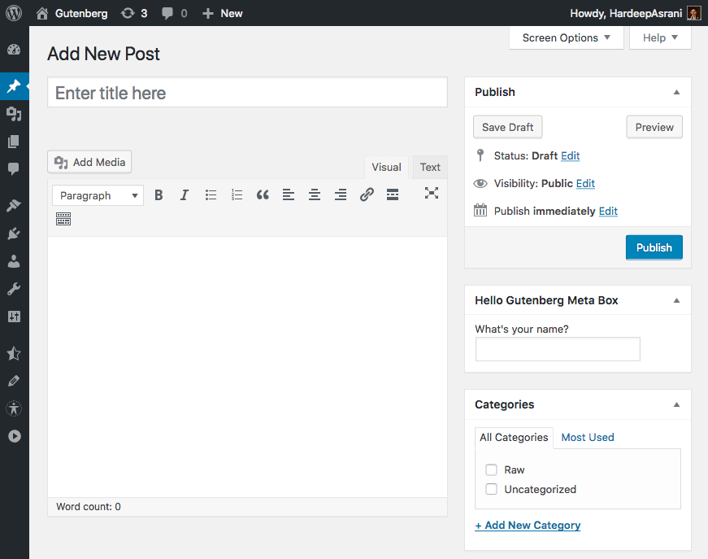Open the Most Used categories tab
708x559 pixels.
pyautogui.click(x=587, y=437)
